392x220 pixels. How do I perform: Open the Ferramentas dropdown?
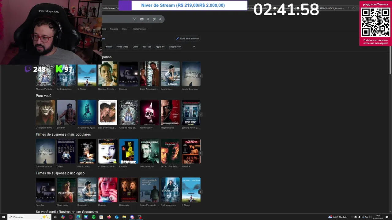pos(140,29)
